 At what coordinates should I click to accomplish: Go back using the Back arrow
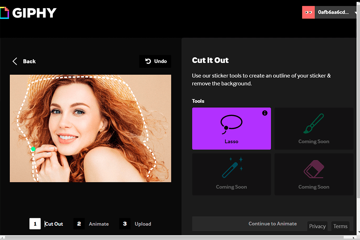(15, 61)
